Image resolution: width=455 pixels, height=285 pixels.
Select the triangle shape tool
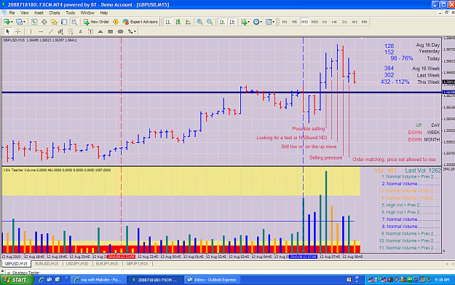click(x=100, y=31)
